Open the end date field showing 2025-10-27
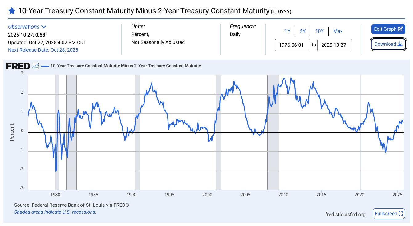This screenshot has width=413, height=226. point(334,45)
